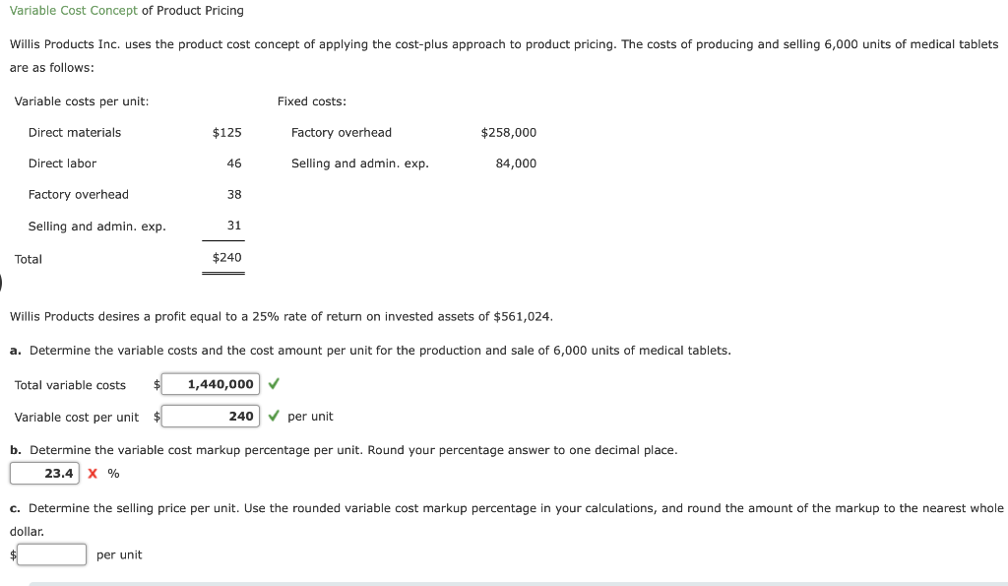Open the Variable Cost Concept link
The height and width of the screenshot is (586, 1008).
(74, 11)
